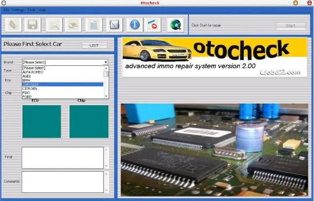Click the open file toolbar icon
Screen dimensions: 314x201
pos(14,25)
